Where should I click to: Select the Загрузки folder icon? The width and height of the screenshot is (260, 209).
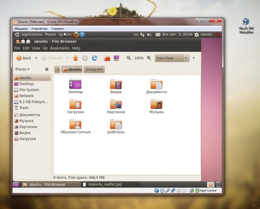[75, 106]
